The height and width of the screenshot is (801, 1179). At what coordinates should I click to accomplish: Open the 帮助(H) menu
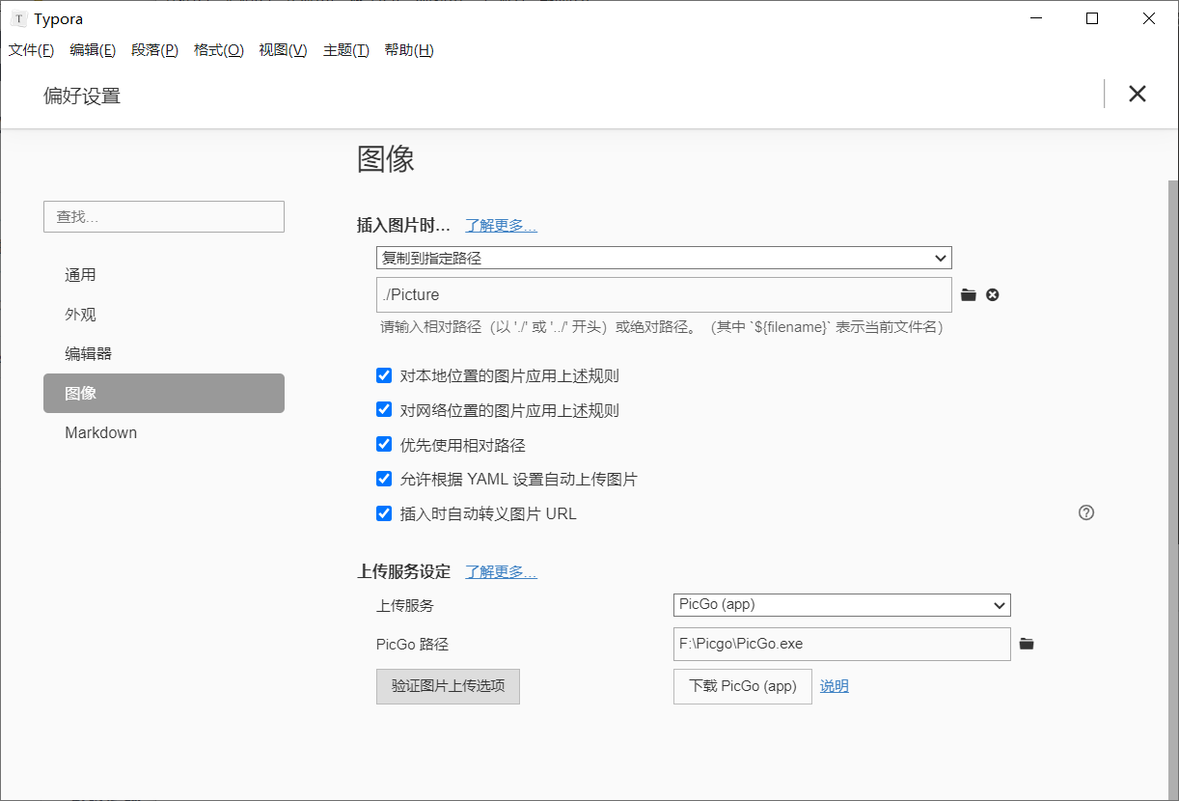tap(409, 50)
